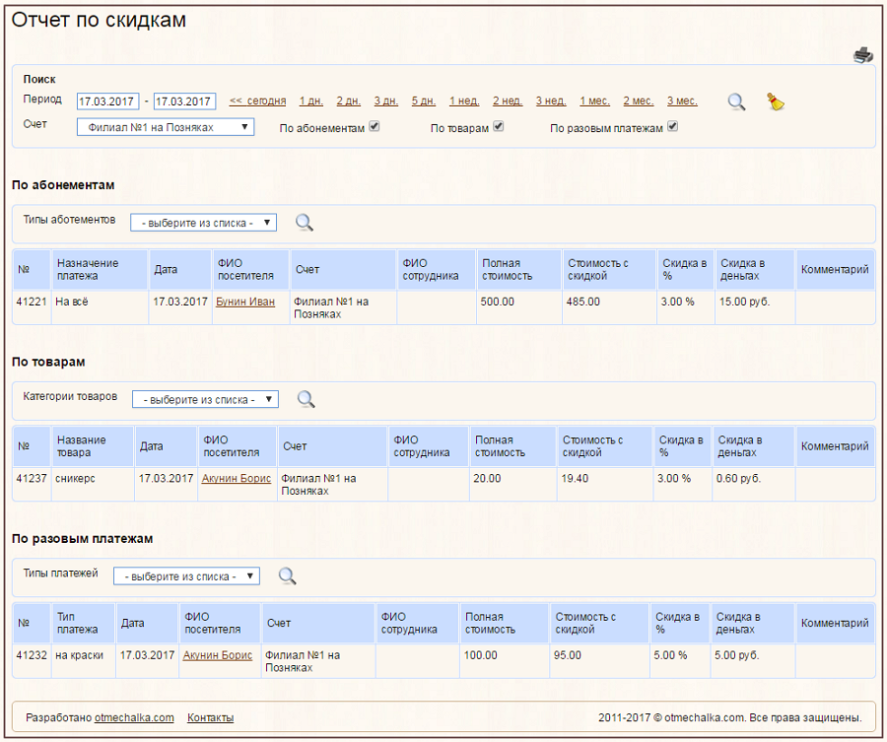887x742 pixels.
Task: Expand the Типы аботементов dropdown list
Action: (x=203, y=223)
